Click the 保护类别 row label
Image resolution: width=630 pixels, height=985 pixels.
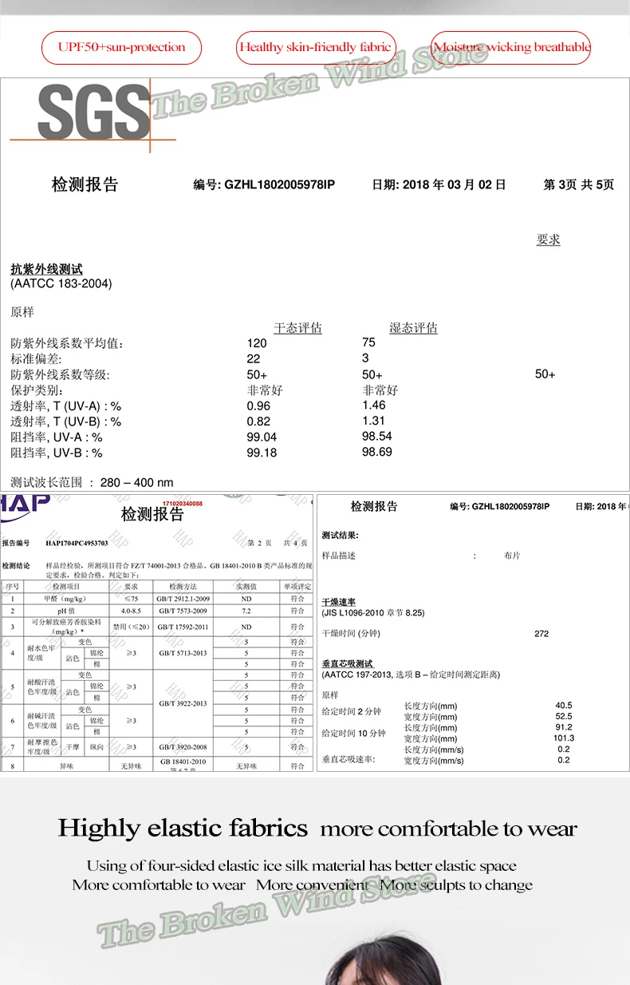(35, 390)
